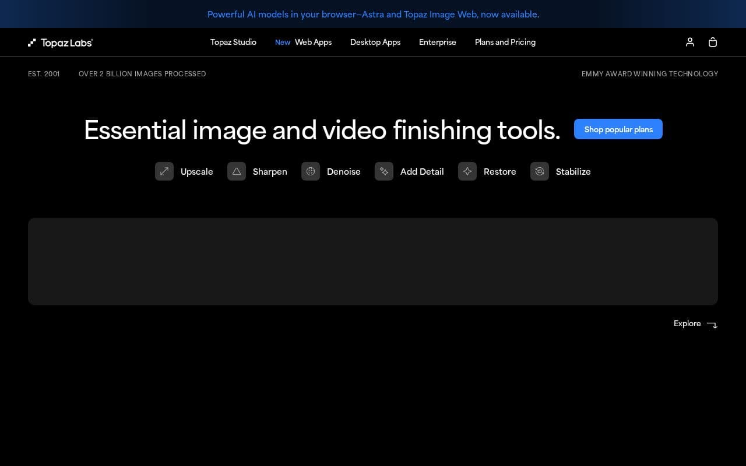Choose the Upscale label
The width and height of the screenshot is (746, 466).
pyautogui.click(x=197, y=171)
